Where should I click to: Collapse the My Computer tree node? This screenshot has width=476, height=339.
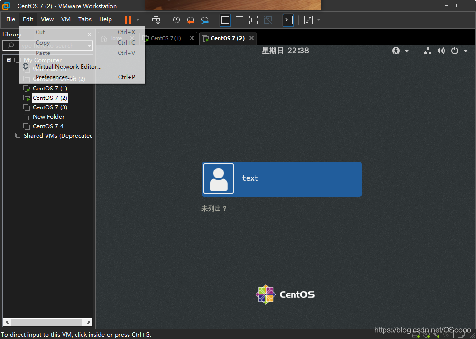pyautogui.click(x=9, y=60)
